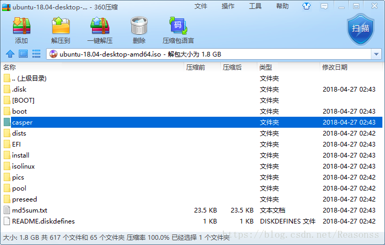
Task: Click md5sum.txt 23.5 KB size before compression
Action: tap(205, 210)
